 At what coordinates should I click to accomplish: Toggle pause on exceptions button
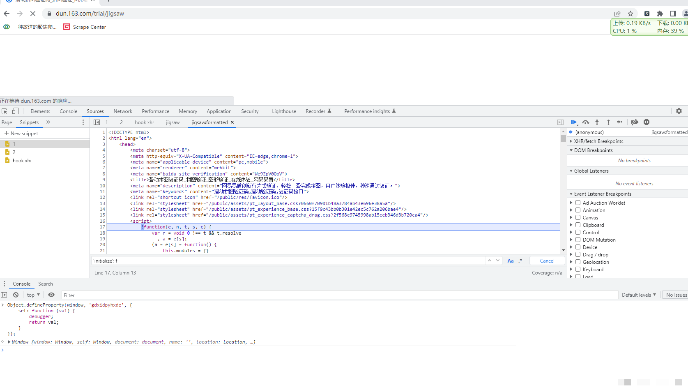(647, 122)
